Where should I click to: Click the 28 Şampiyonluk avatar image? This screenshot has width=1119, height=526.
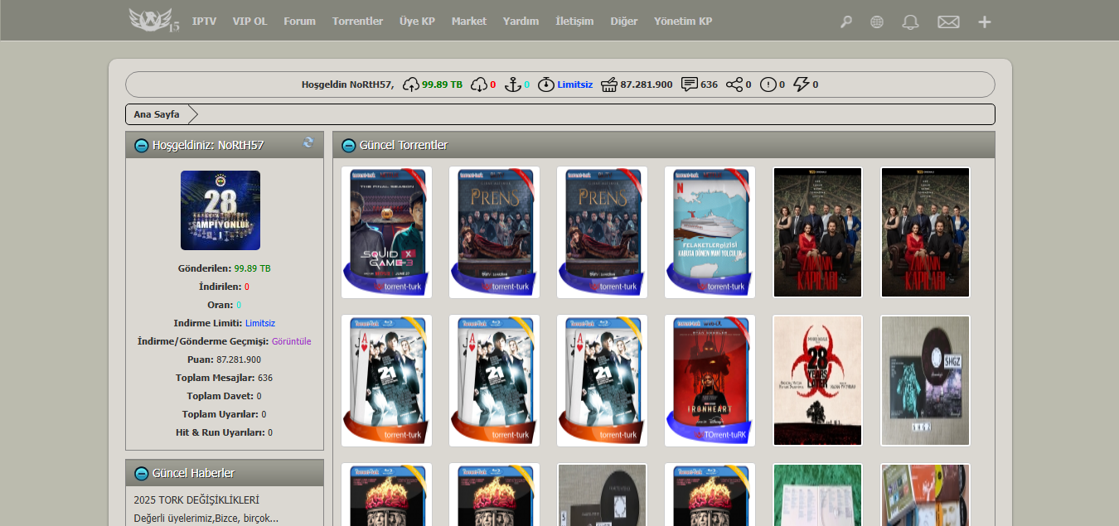[220, 210]
